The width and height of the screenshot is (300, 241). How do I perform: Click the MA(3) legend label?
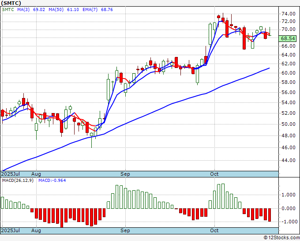pyautogui.click(x=23, y=10)
